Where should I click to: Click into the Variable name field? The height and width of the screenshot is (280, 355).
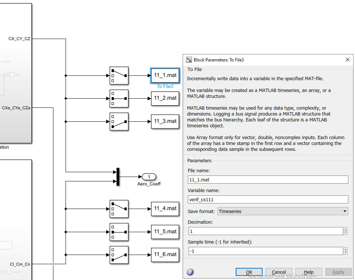(x=268, y=199)
